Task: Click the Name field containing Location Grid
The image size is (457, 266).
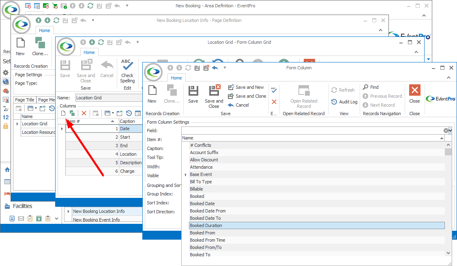Action: point(109,98)
